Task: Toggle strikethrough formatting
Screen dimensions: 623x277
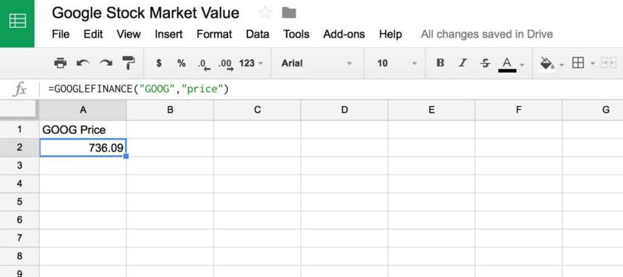Action: [x=485, y=63]
